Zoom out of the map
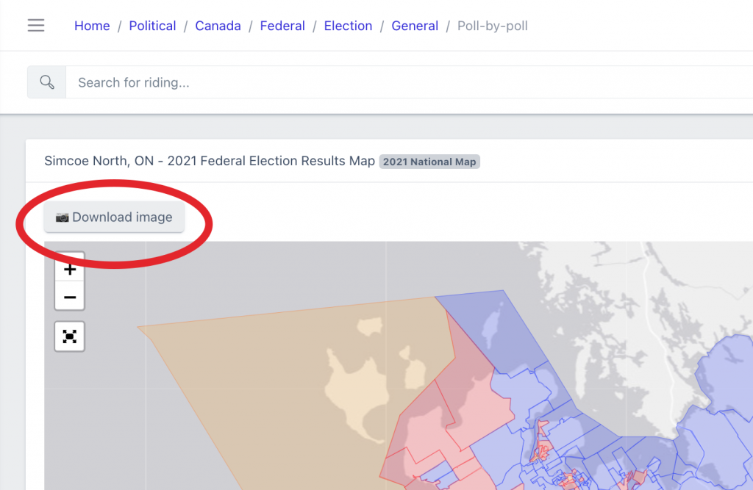The width and height of the screenshot is (753, 490). pyautogui.click(x=70, y=297)
